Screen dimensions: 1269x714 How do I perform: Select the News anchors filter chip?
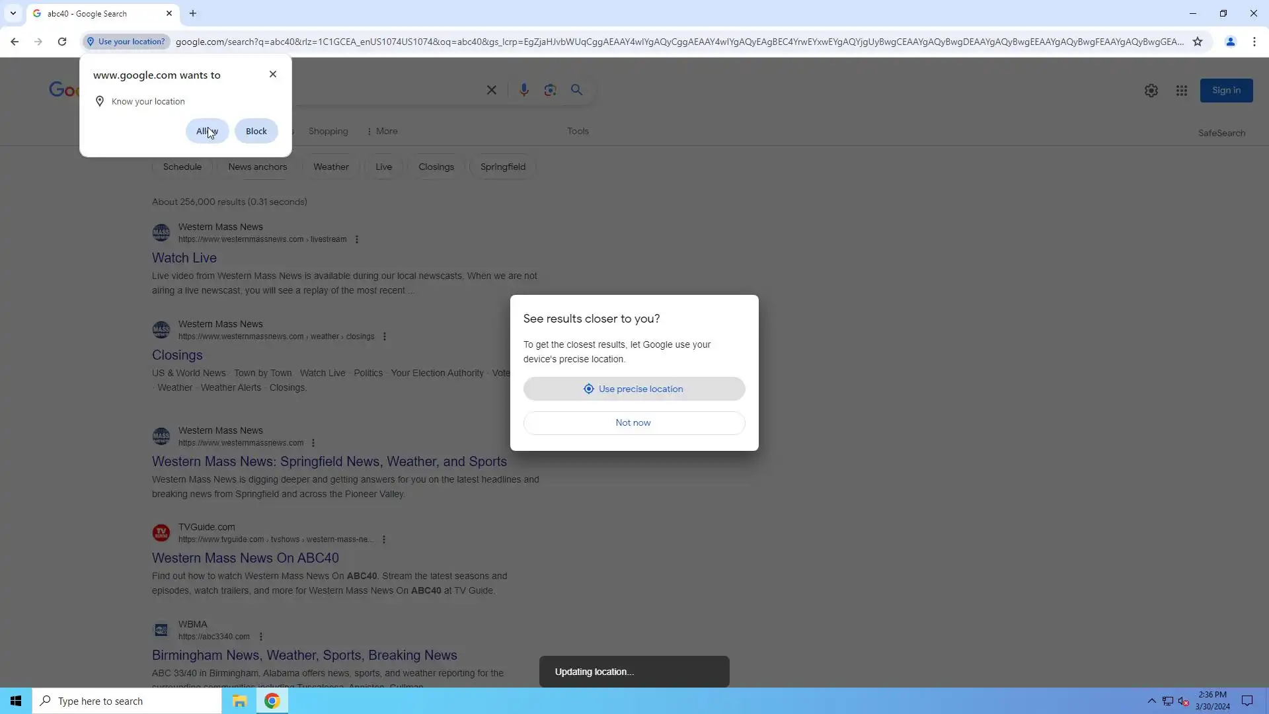click(x=257, y=167)
